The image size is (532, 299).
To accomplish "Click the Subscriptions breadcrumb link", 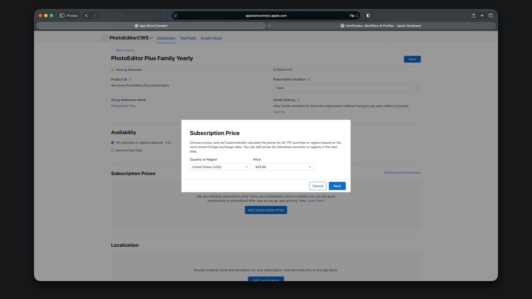I will pyautogui.click(x=125, y=50).
